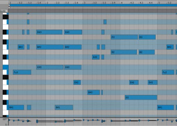The width and height of the screenshot is (177, 126).
Task: Click ruler position 3.4
Action: coord(113,3)
